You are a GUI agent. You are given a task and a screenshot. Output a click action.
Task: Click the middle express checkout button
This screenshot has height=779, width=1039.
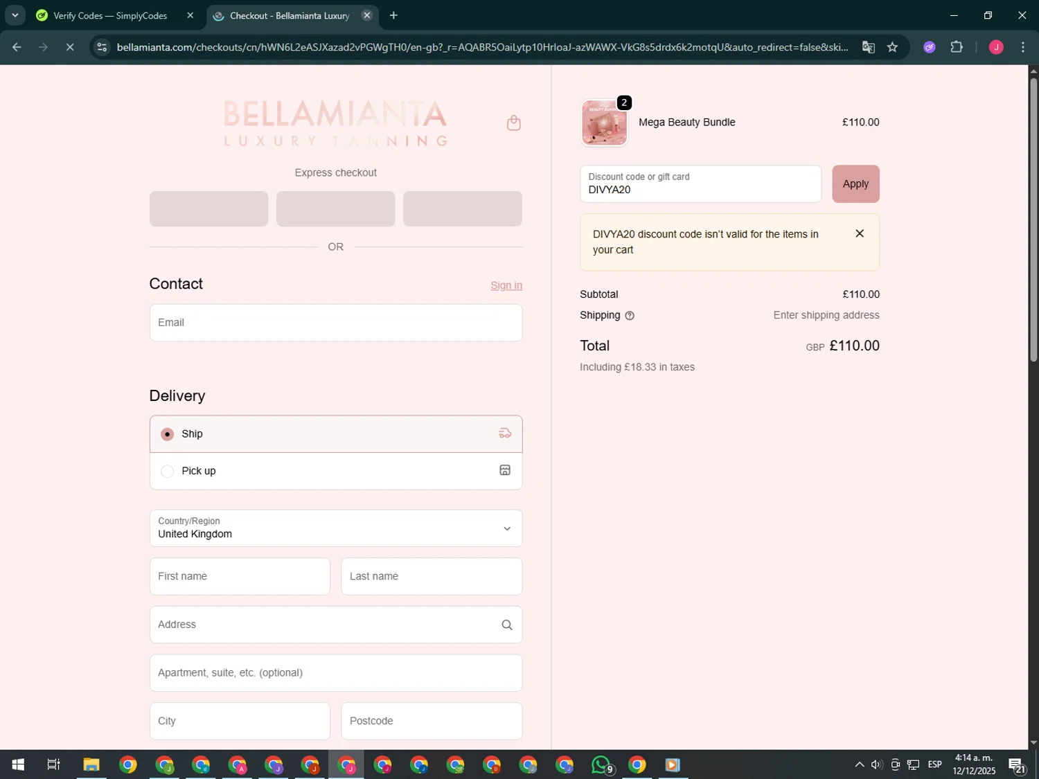click(x=336, y=209)
